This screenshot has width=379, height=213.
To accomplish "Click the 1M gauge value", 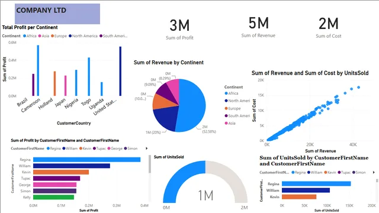I will tap(205, 195).
